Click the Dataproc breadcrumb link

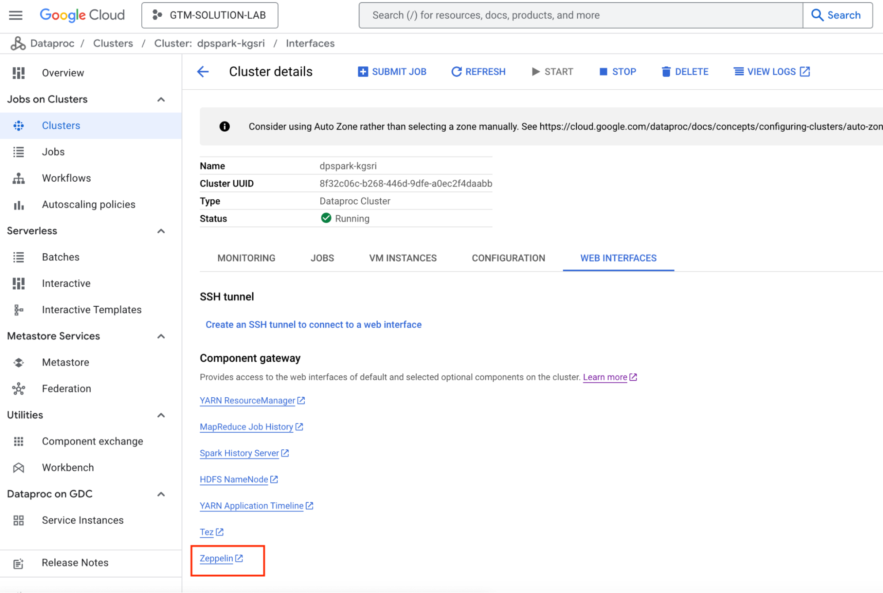(52, 43)
